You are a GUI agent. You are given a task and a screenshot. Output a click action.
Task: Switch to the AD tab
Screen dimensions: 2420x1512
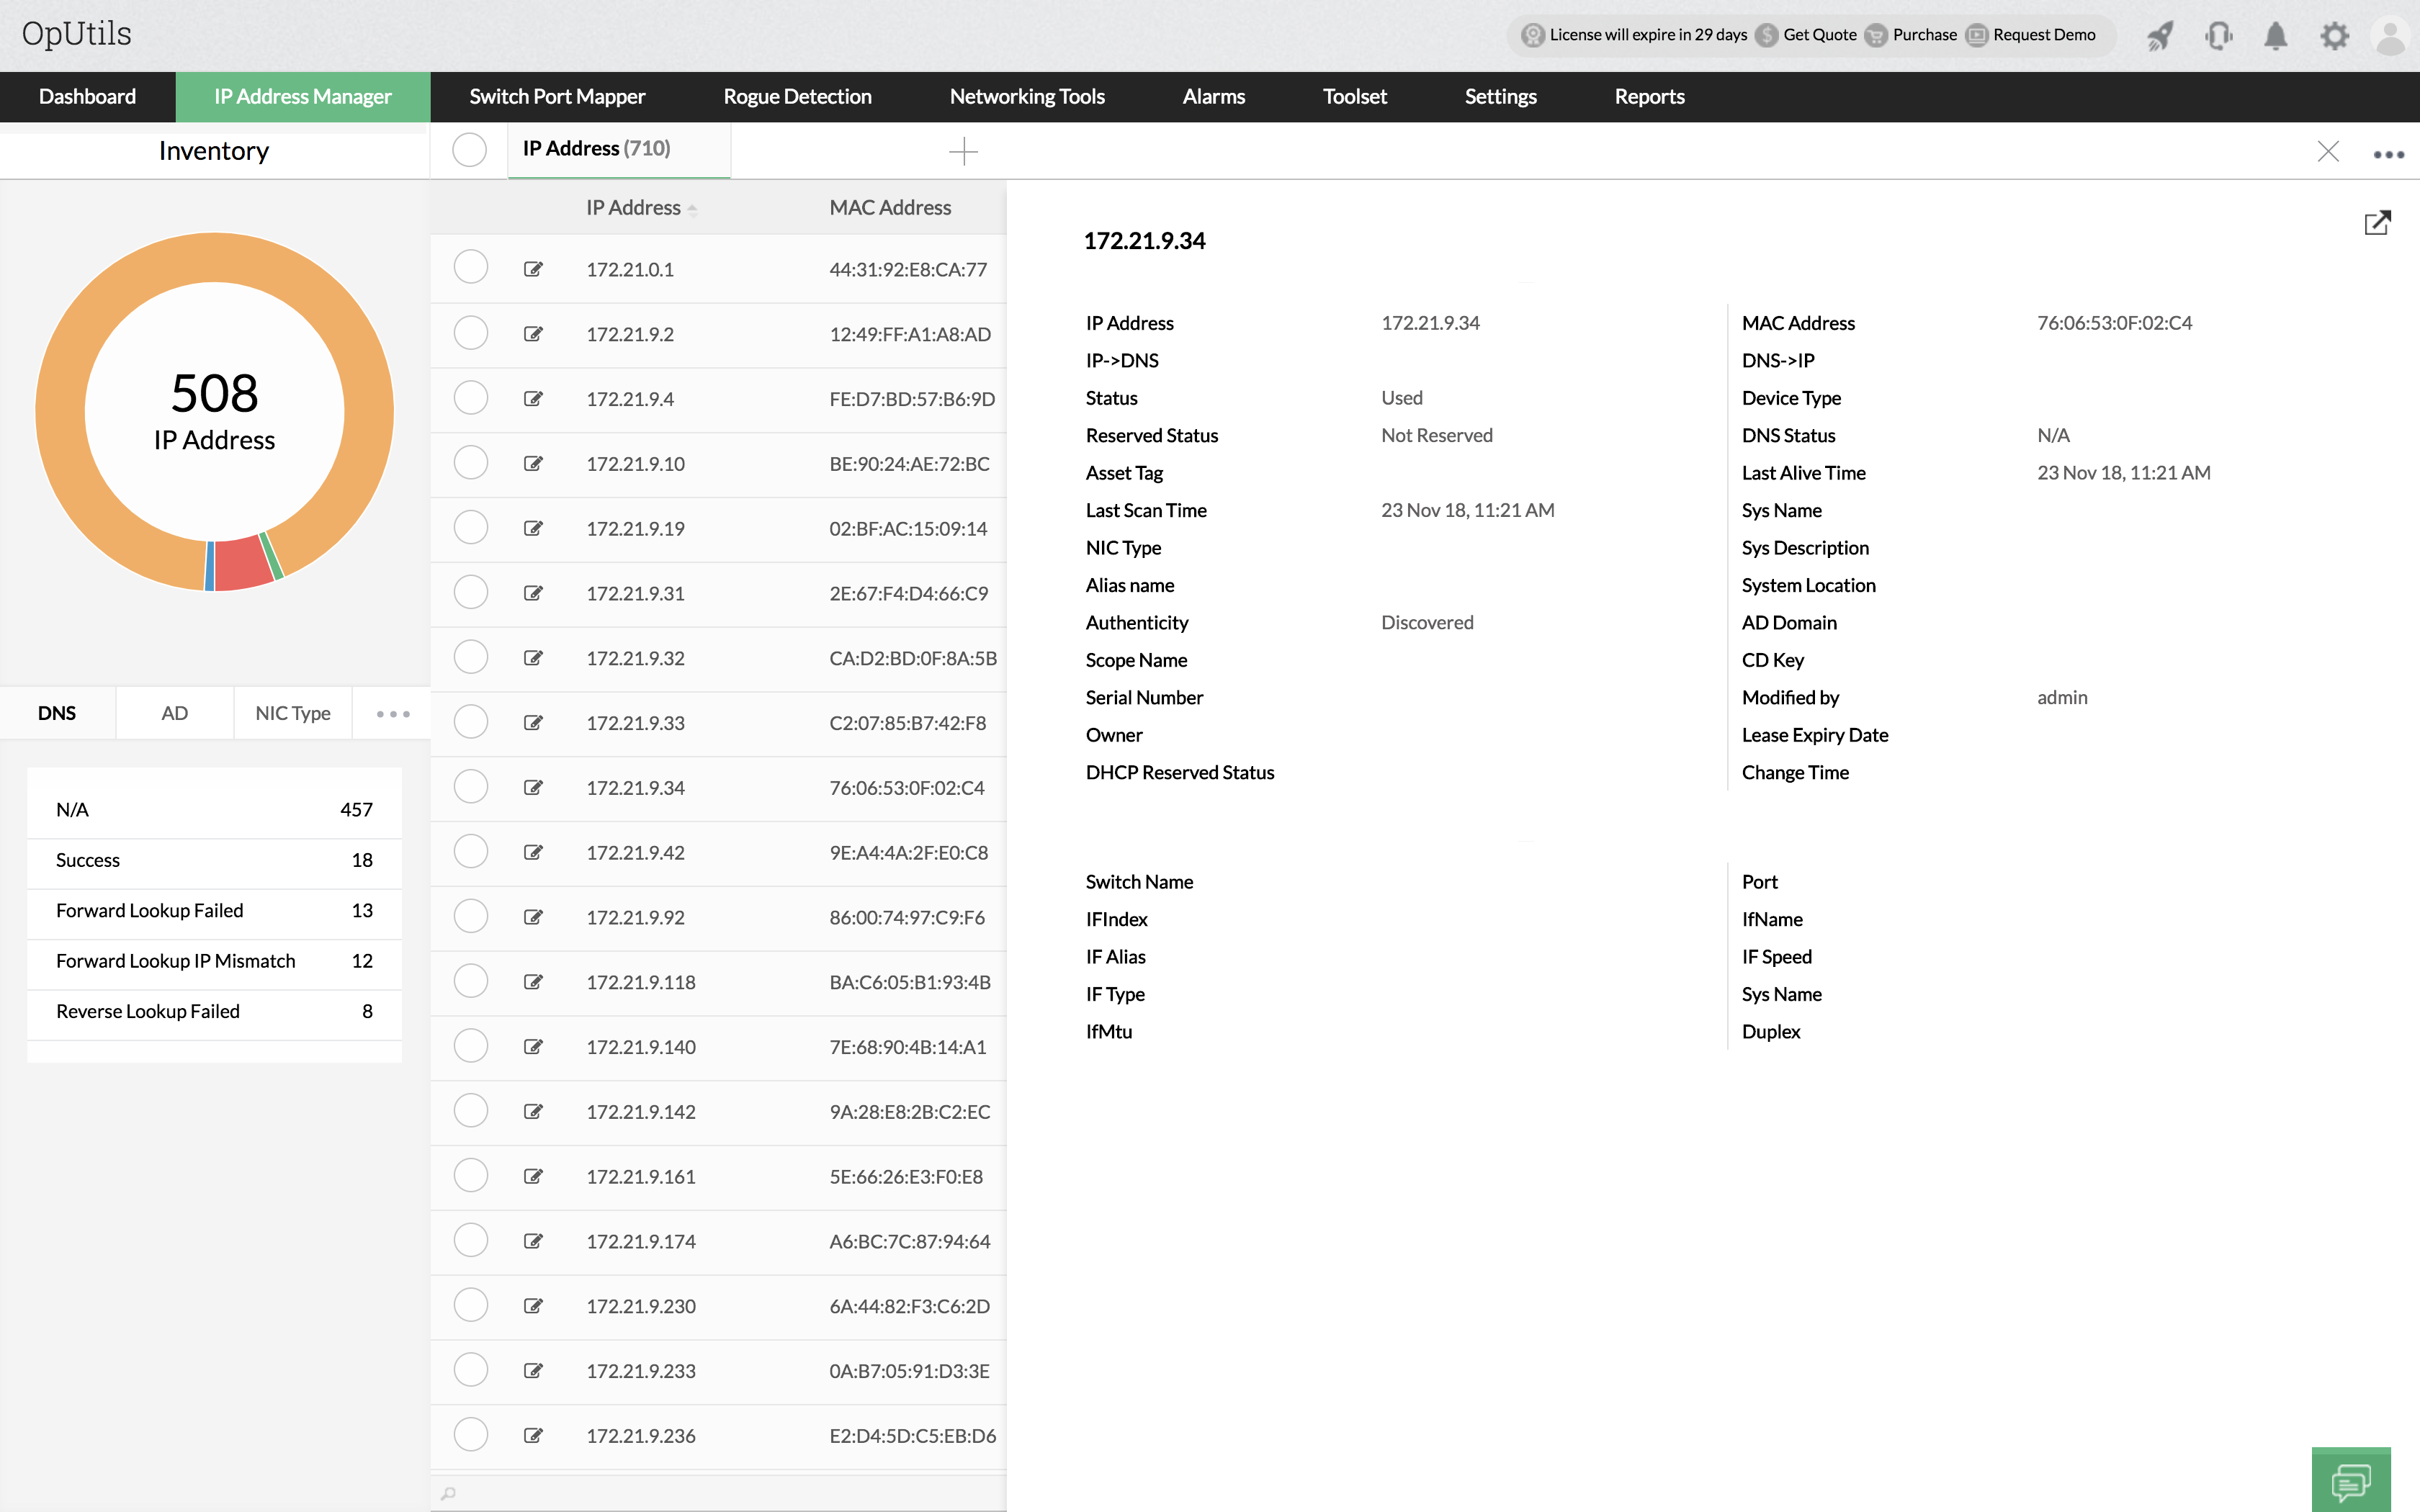(x=174, y=713)
